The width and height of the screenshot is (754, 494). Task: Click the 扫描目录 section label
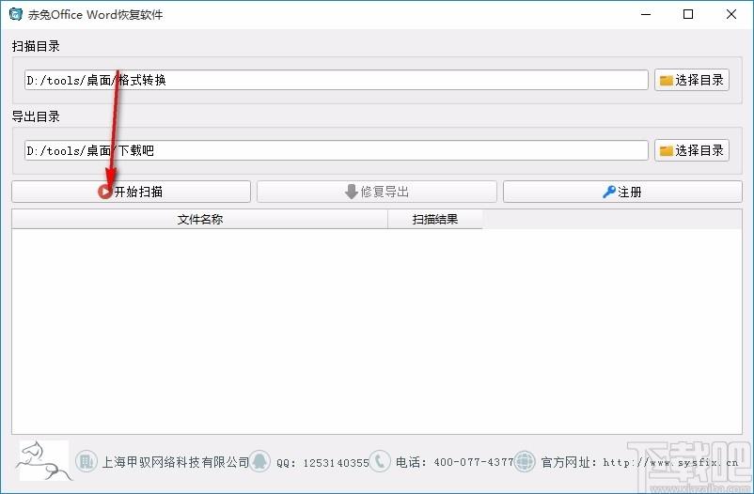pos(36,46)
